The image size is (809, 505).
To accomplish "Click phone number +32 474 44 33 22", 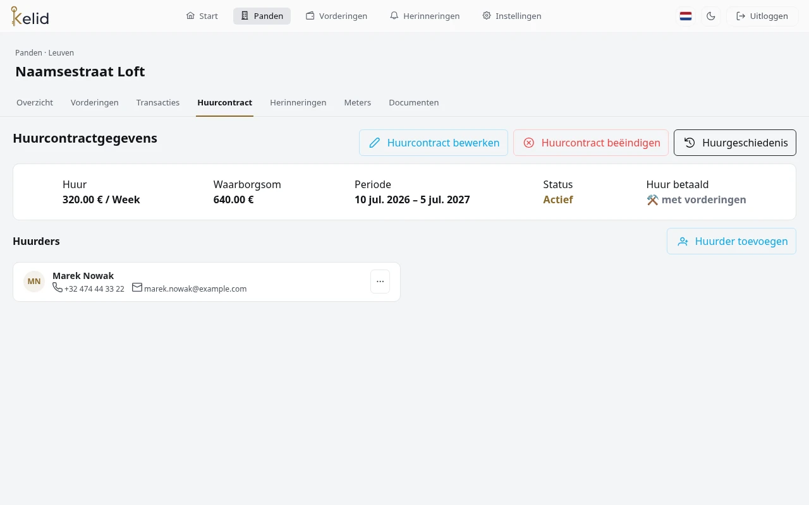I will pyautogui.click(x=94, y=288).
